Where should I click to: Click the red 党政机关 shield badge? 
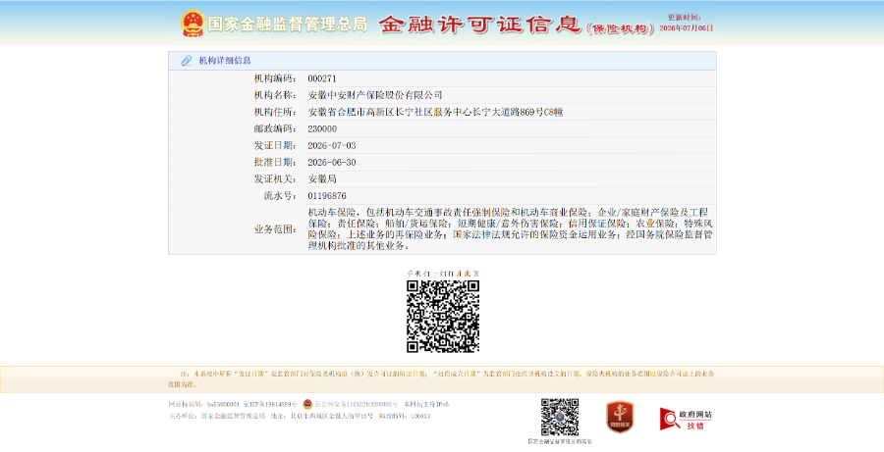click(x=620, y=417)
